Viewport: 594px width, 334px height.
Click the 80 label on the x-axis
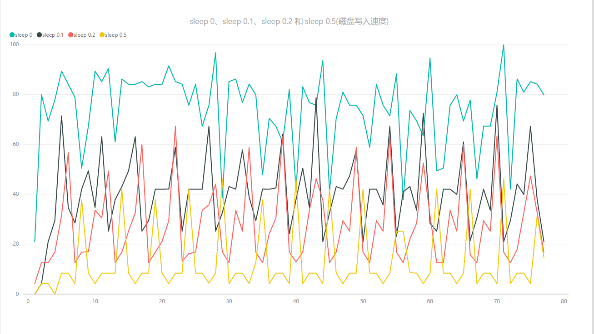564,301
